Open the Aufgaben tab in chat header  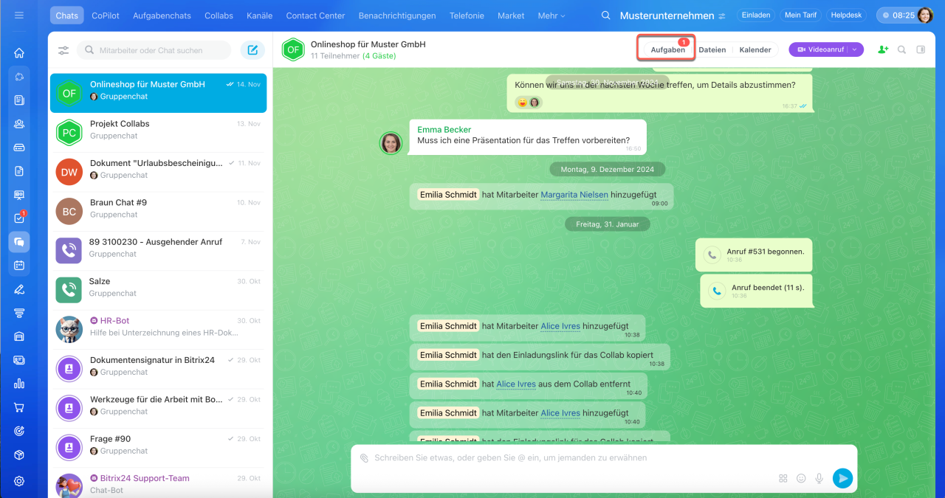pos(667,49)
